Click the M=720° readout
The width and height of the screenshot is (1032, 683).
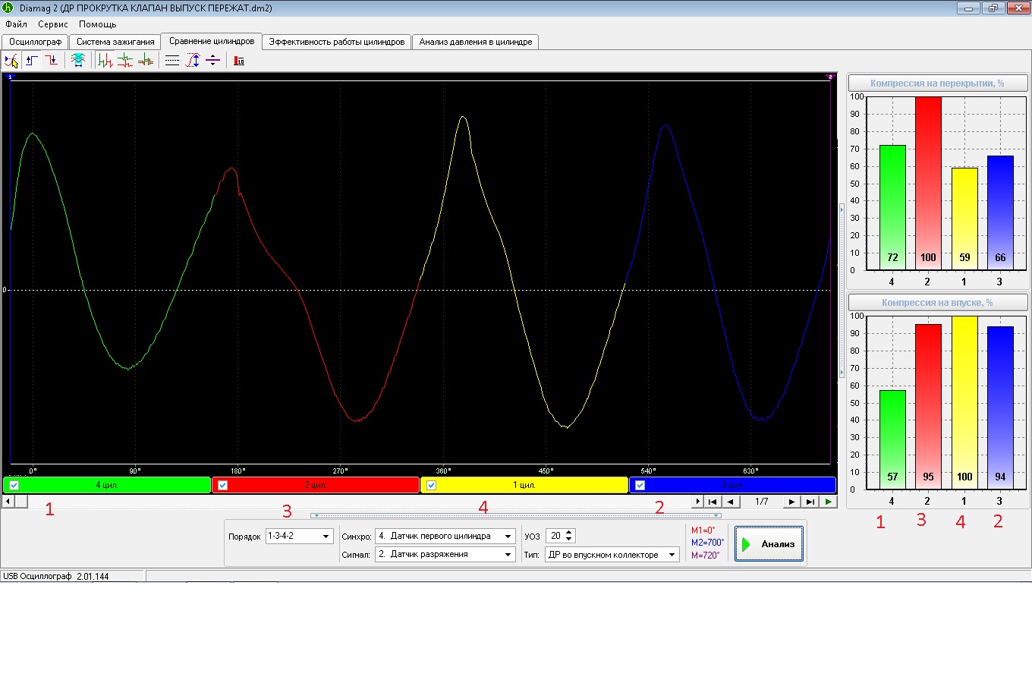click(x=705, y=555)
